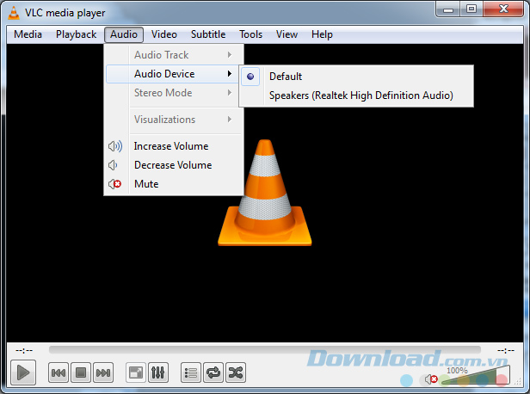Open extended settings equalizer icon

157,372
